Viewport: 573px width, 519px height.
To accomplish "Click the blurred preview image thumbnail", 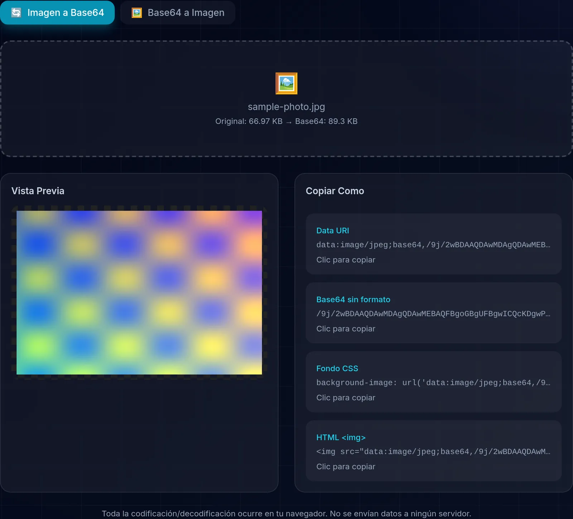I will [139, 292].
